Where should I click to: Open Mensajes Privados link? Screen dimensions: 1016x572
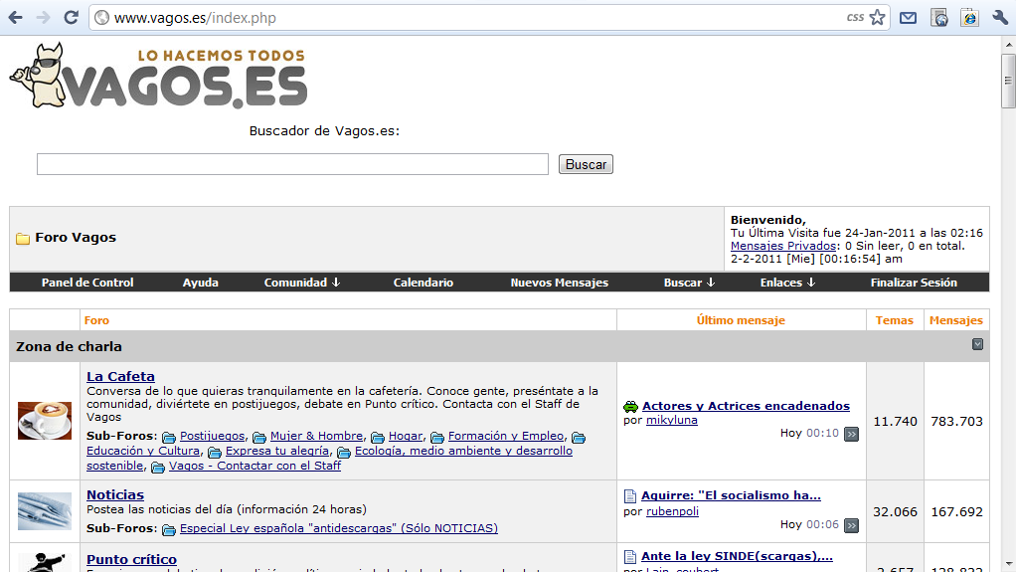pyautogui.click(x=783, y=246)
